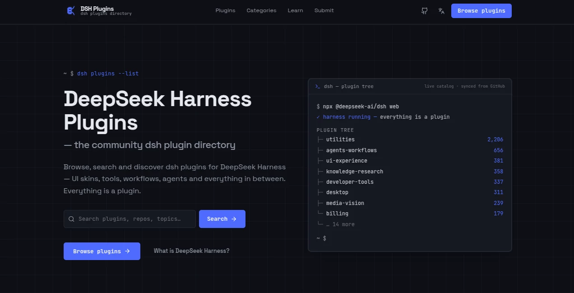Screen dimensions: 574x293
Task: Select ui-experience row in plugin tree
Action: click(x=410, y=161)
